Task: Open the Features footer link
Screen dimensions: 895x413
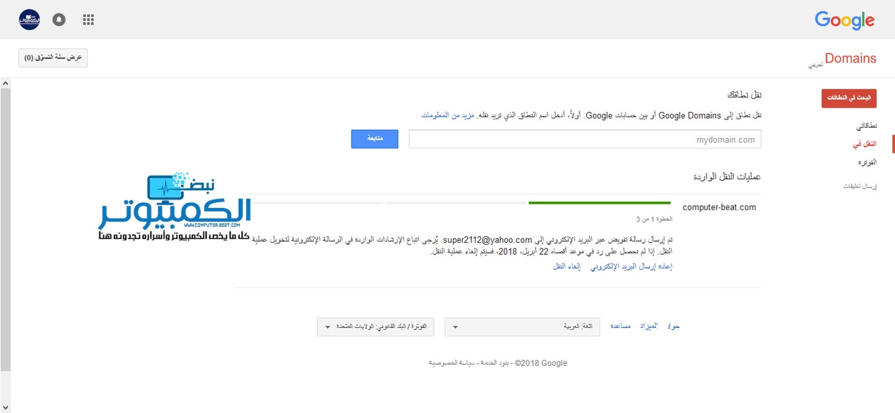Action: click(x=649, y=326)
